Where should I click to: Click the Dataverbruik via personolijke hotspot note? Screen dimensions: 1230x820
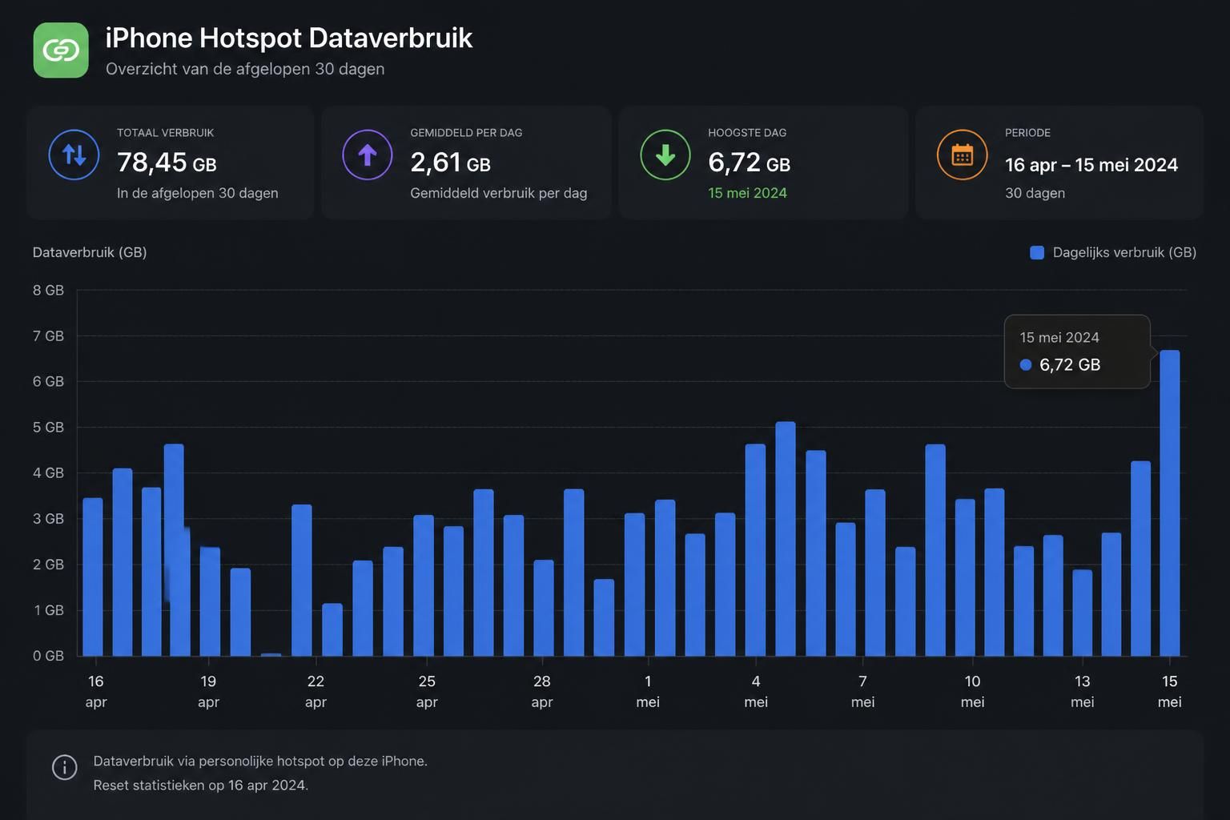click(260, 762)
